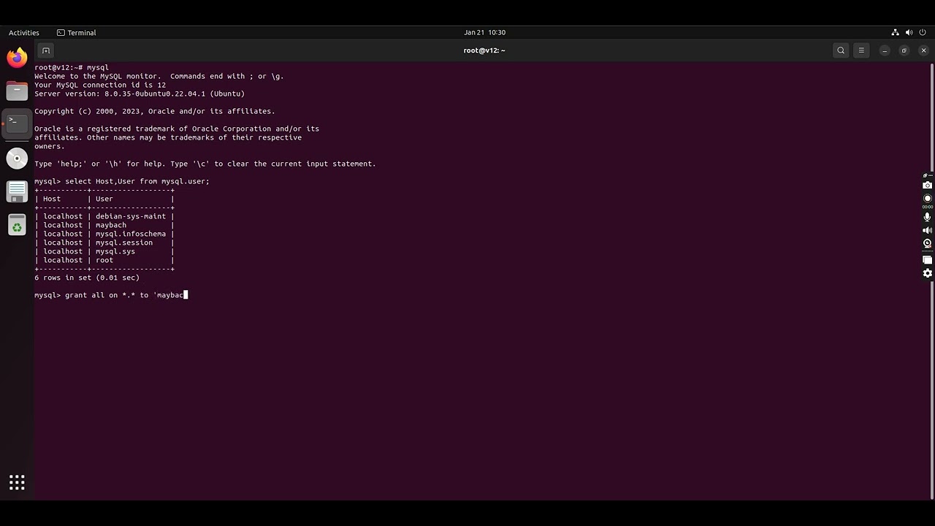Show all applications grid

tap(17, 482)
